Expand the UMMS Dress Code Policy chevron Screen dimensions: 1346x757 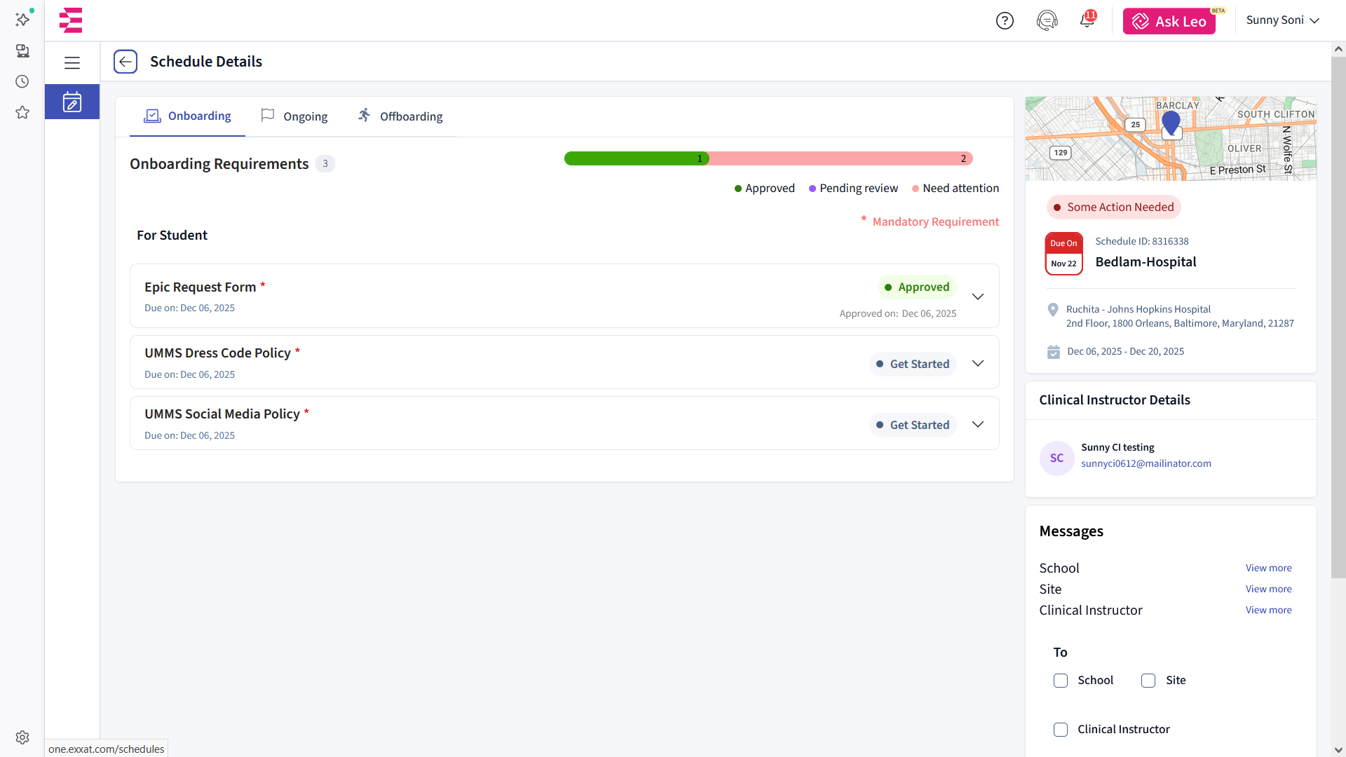tap(978, 363)
